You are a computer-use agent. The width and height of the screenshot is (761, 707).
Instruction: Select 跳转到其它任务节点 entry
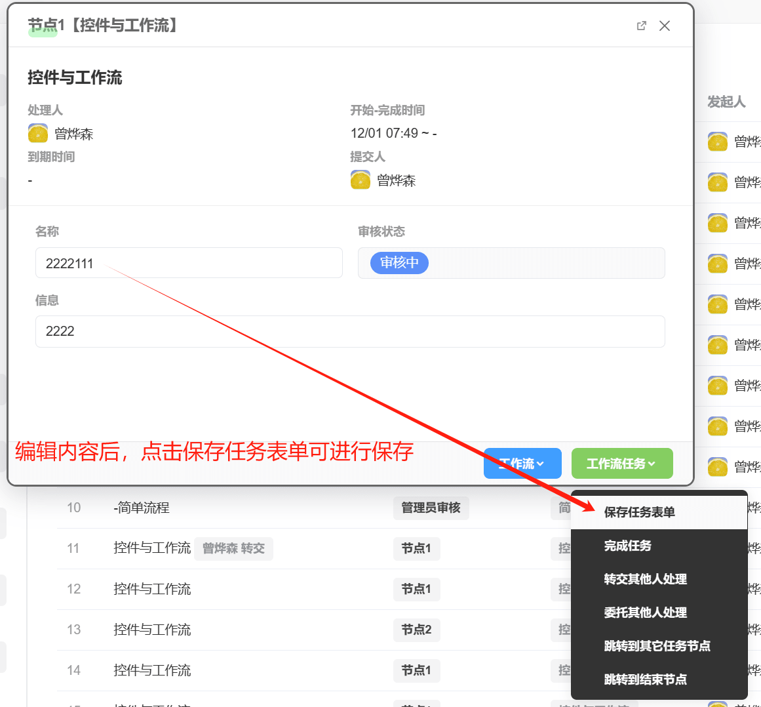tap(657, 646)
